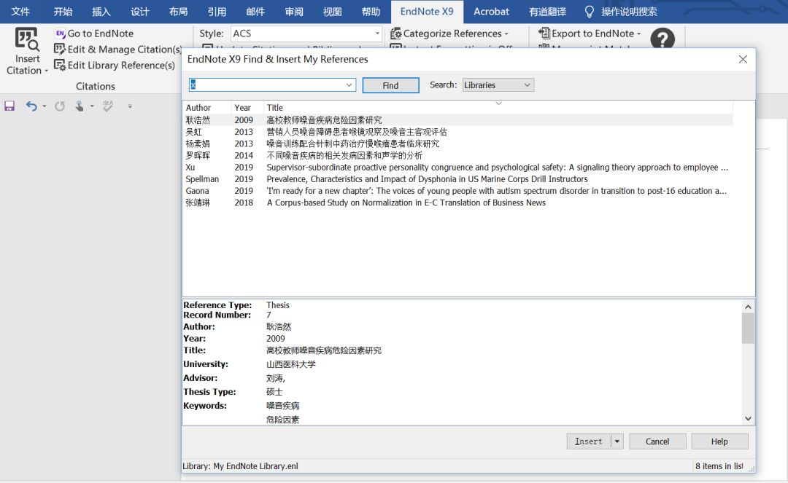Click the Insert button
Viewport: 788px width, 483px height.
point(589,441)
